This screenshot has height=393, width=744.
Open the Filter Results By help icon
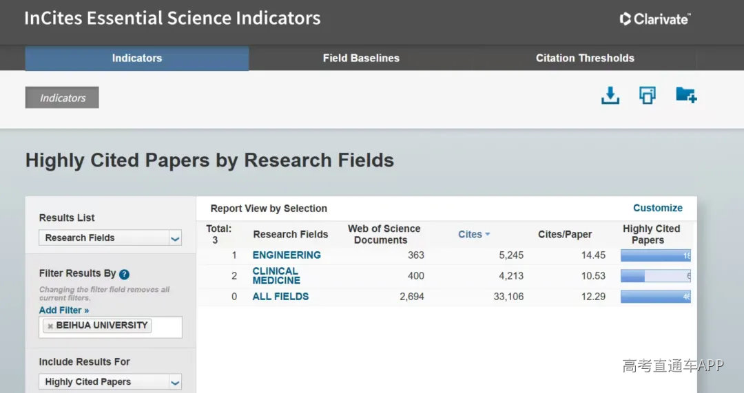point(124,274)
